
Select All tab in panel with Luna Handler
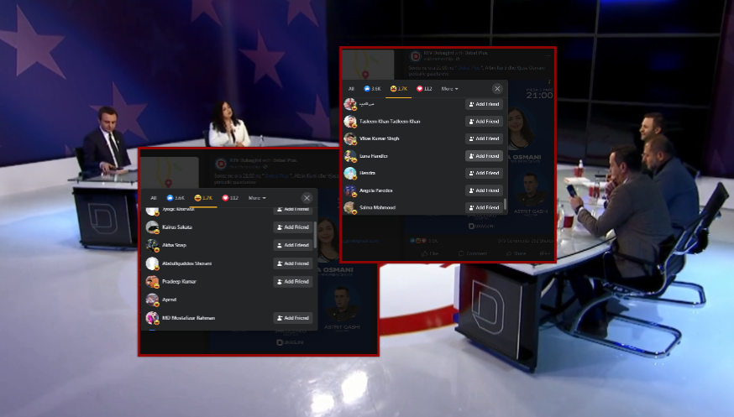(351, 88)
